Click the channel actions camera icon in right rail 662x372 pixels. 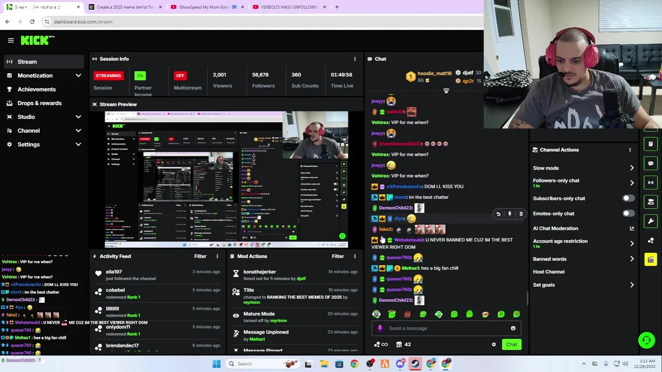click(x=651, y=202)
